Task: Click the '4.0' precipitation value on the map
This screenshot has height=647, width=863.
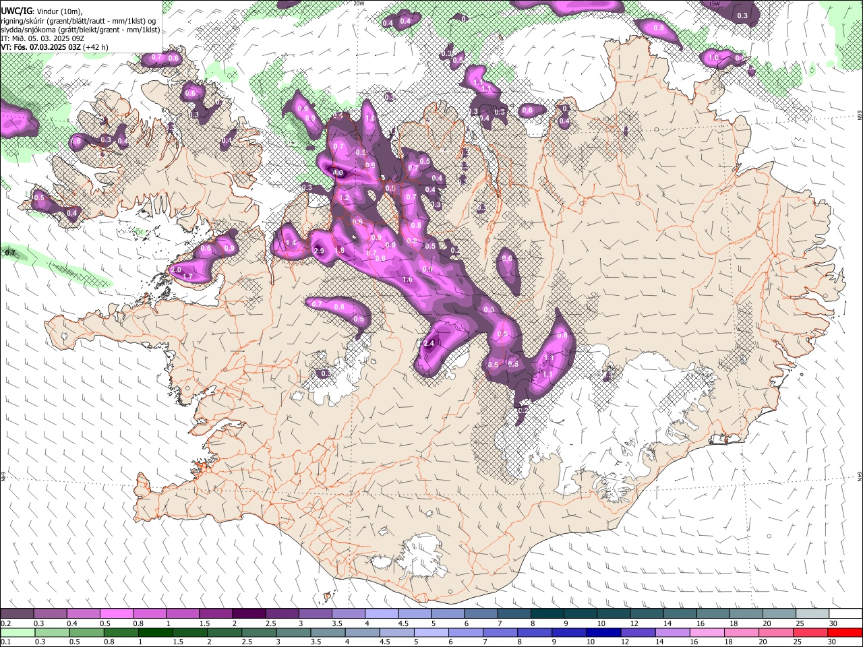Action: [x=338, y=173]
